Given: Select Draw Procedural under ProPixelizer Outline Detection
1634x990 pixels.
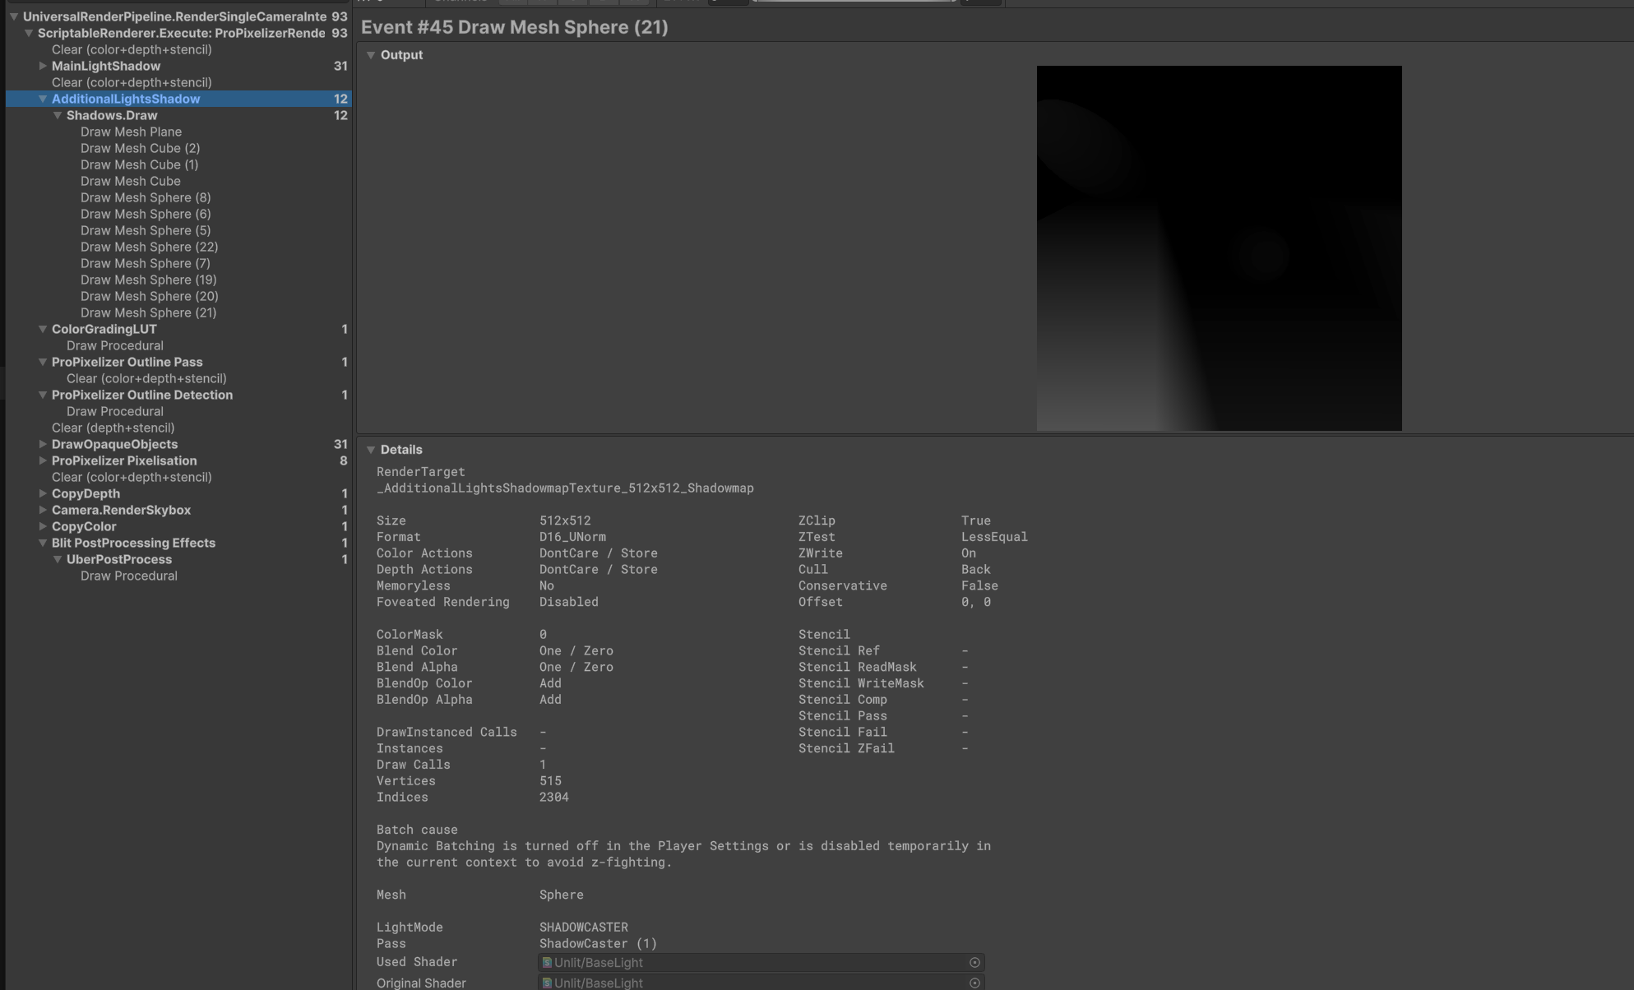Looking at the screenshot, I should coord(115,411).
